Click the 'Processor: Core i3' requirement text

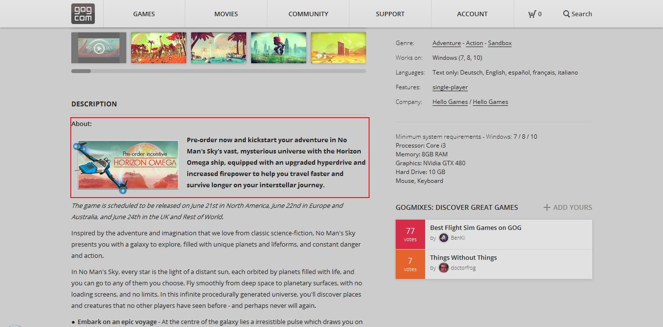tap(421, 146)
